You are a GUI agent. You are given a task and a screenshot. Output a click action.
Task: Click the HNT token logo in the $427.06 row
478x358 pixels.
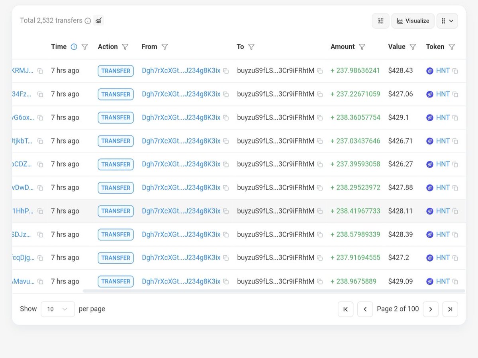click(x=430, y=95)
